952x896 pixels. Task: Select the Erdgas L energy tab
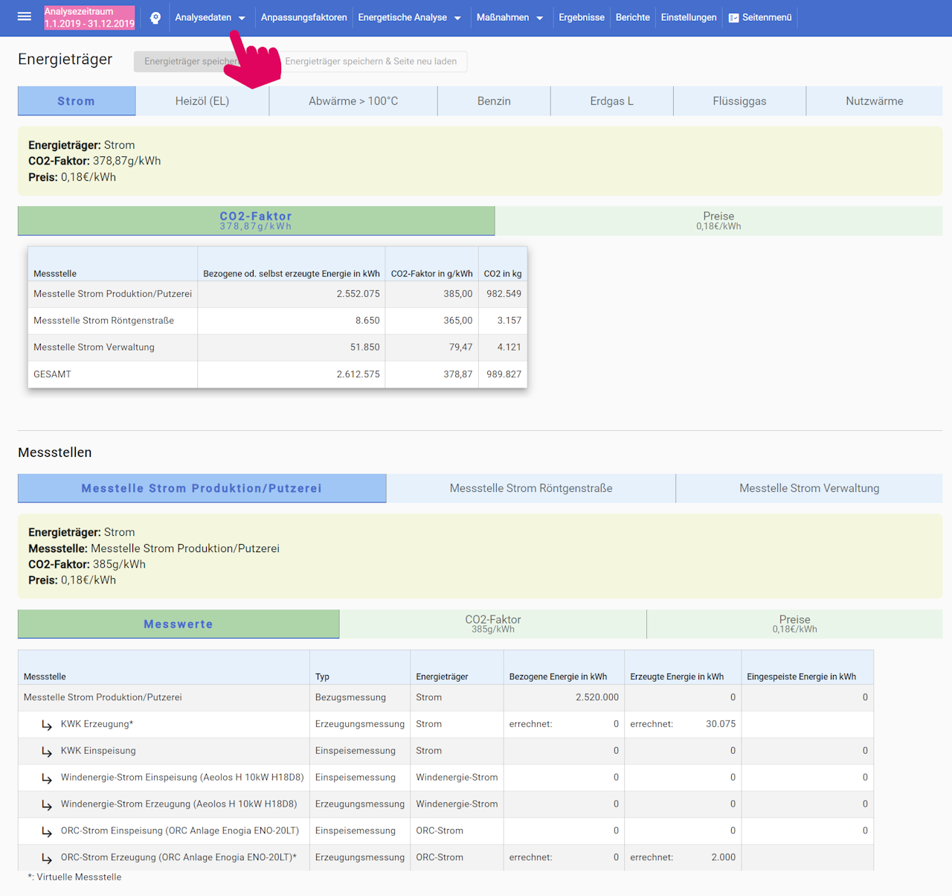(611, 101)
